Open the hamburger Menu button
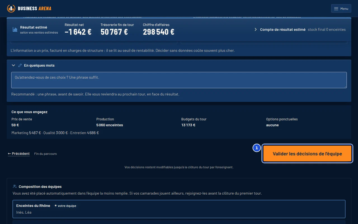 click(341, 9)
